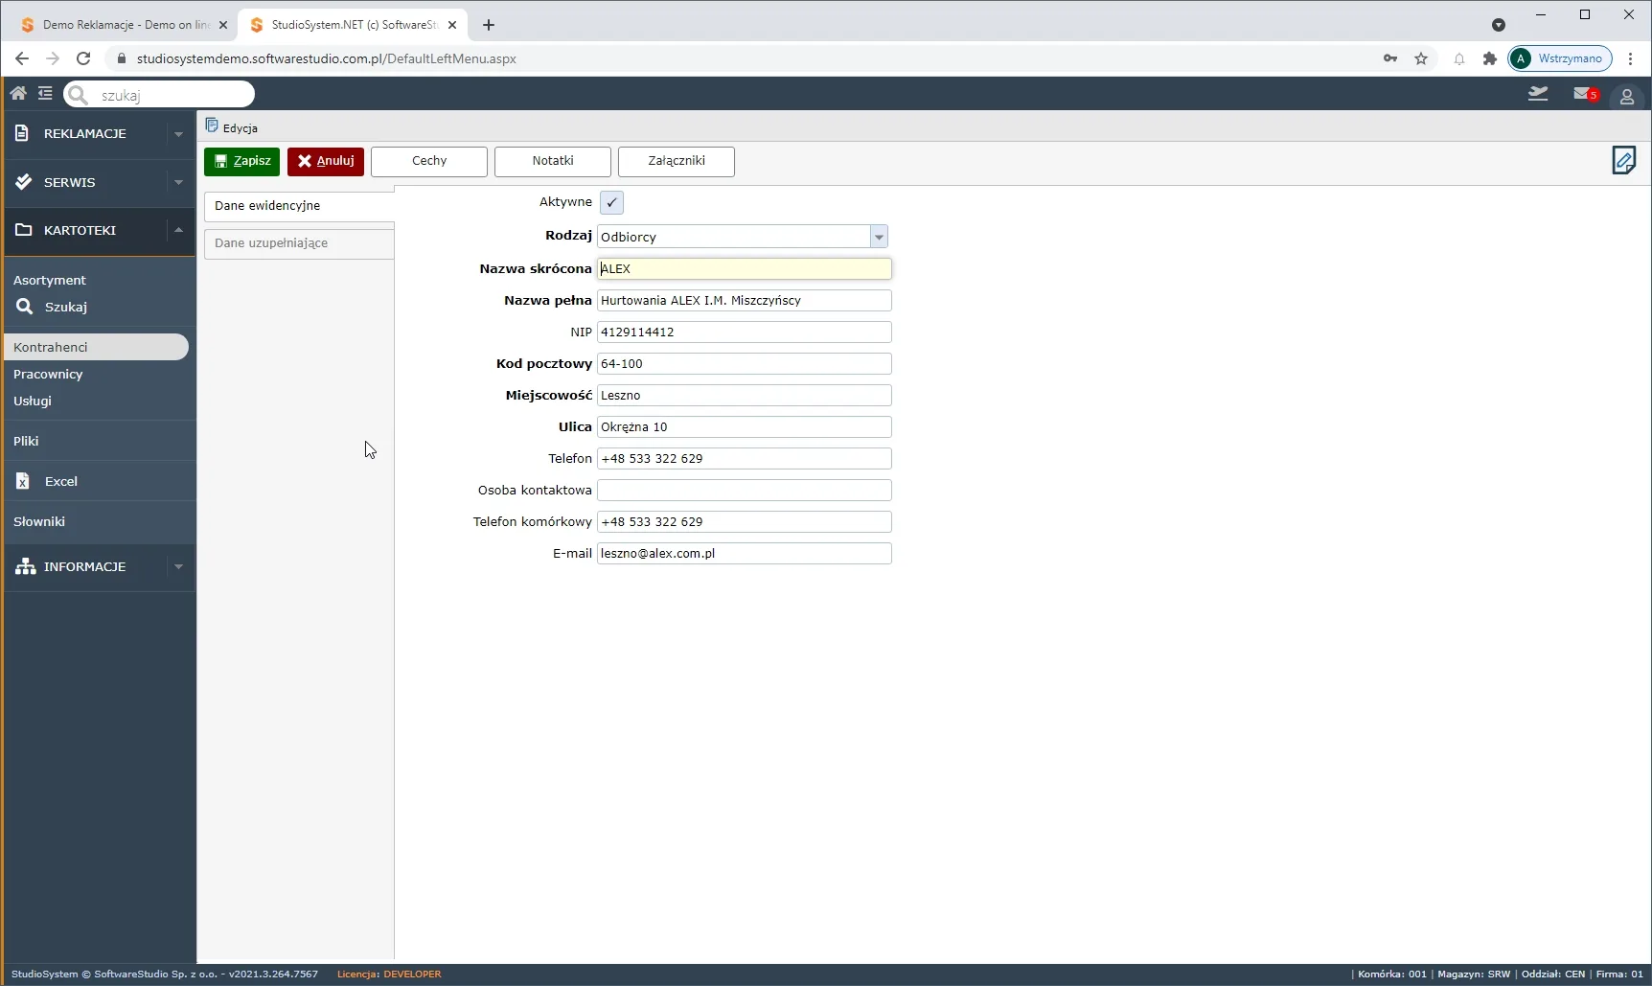Open the Rodzaj dropdown arrow

879,237
